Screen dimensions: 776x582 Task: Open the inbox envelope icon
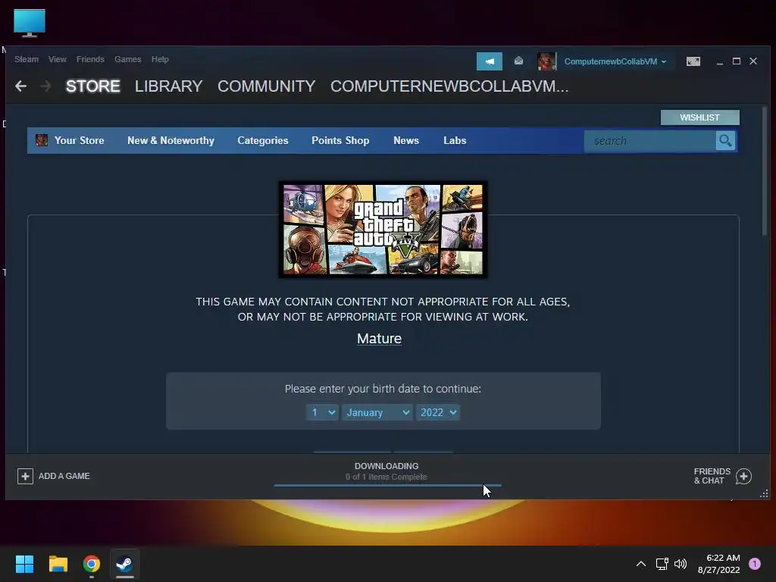[x=518, y=61]
